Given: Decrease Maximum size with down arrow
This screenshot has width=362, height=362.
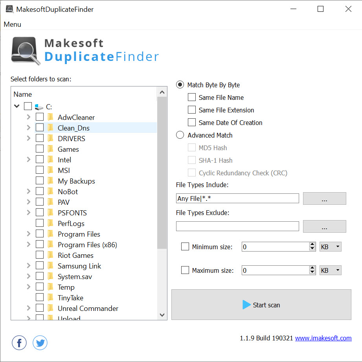Looking at the screenshot, I should [x=312, y=273].
